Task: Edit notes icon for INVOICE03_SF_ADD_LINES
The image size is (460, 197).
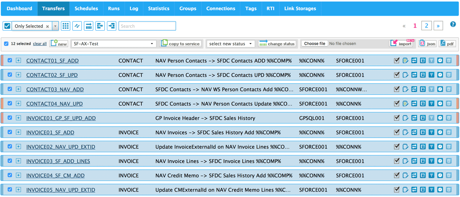Action: click(x=406, y=161)
